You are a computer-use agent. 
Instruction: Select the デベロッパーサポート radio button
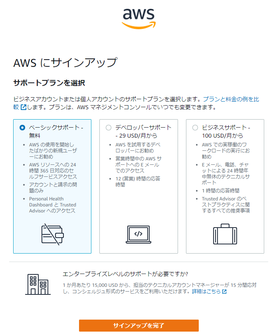pos(109,128)
